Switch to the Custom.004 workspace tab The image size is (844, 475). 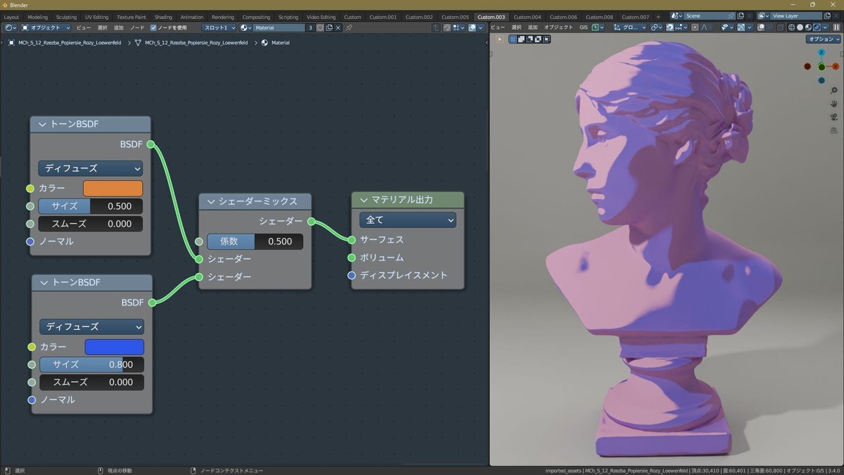pyautogui.click(x=527, y=17)
